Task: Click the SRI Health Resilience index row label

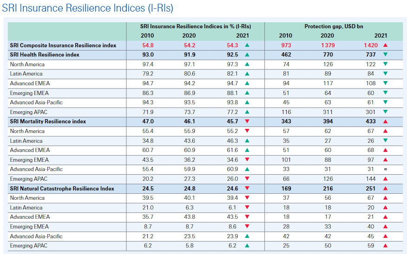Action: click(x=45, y=55)
